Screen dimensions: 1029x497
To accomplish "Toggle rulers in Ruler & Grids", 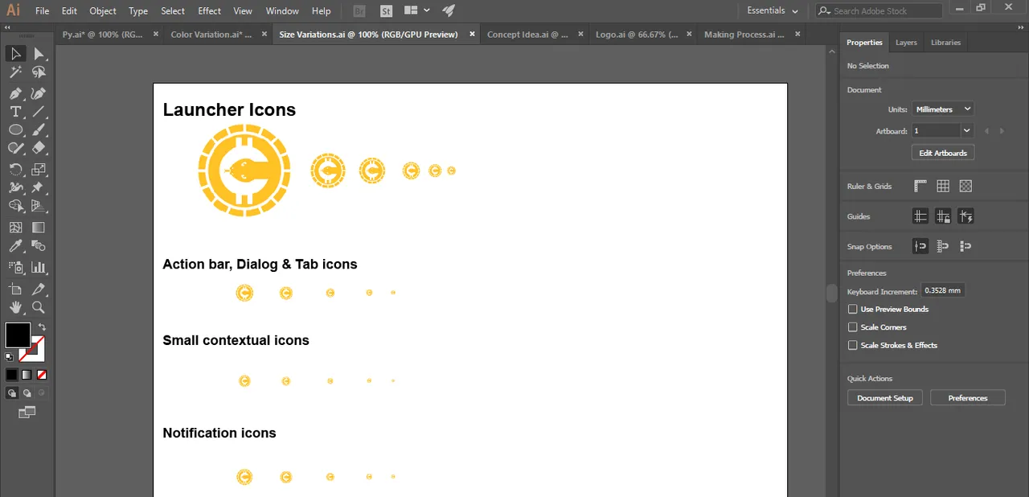I will click(x=920, y=186).
